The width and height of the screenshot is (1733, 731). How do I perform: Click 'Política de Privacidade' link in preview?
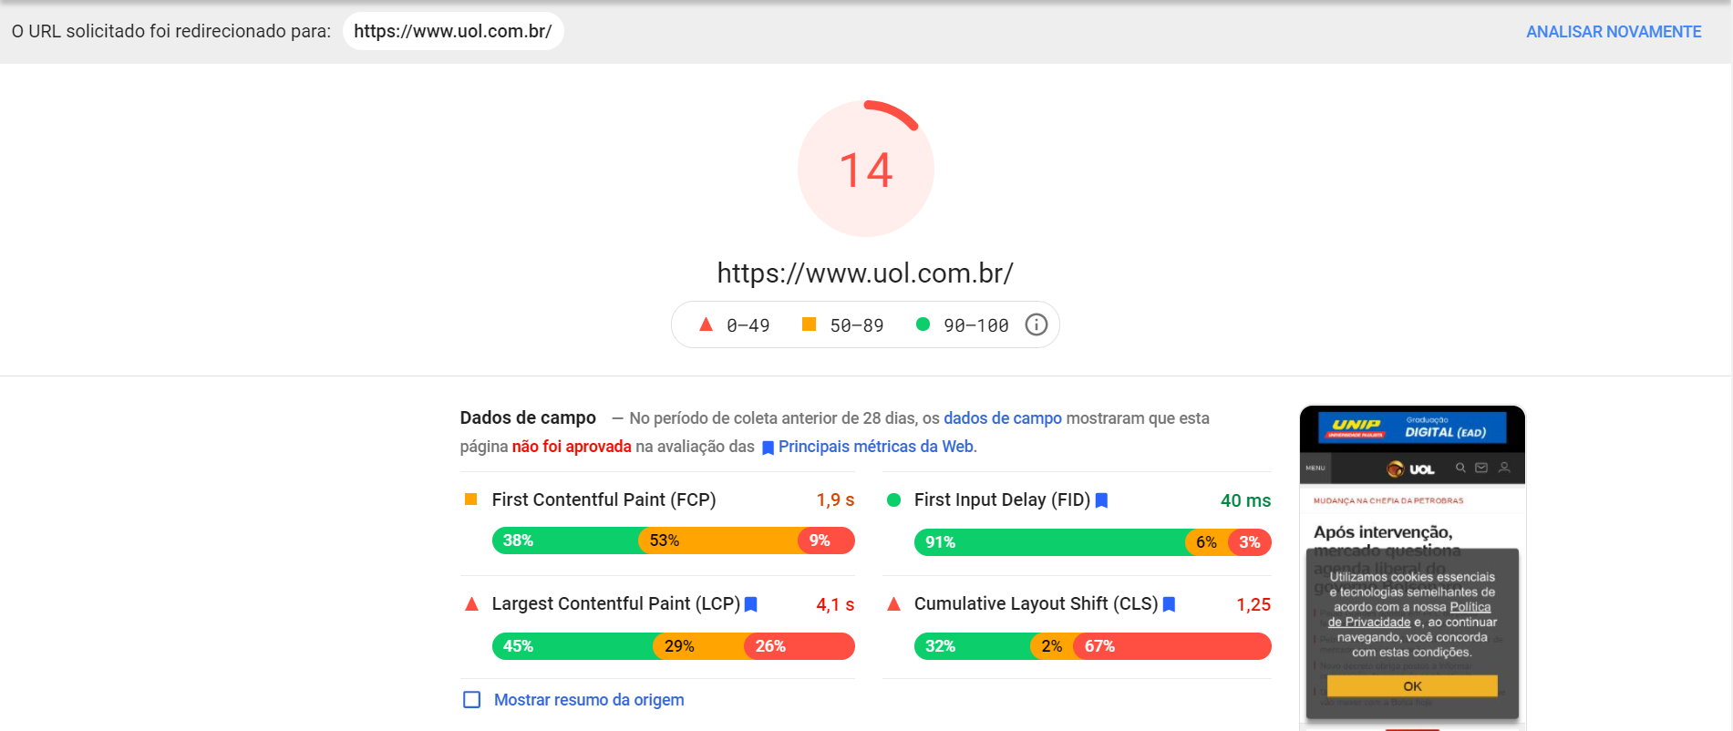(1409, 614)
